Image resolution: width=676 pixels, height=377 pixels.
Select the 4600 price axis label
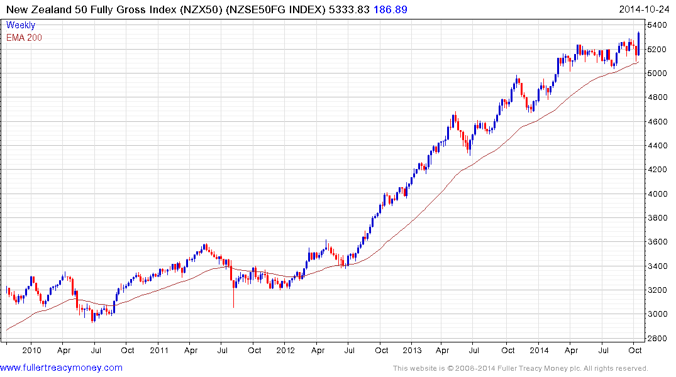(658, 121)
